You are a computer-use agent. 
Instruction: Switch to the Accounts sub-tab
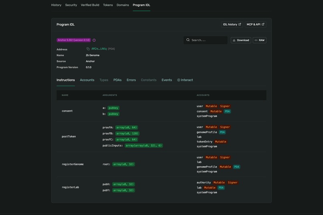[87, 80]
